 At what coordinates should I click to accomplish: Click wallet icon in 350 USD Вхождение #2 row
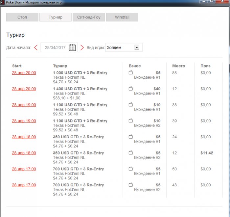(131, 153)
